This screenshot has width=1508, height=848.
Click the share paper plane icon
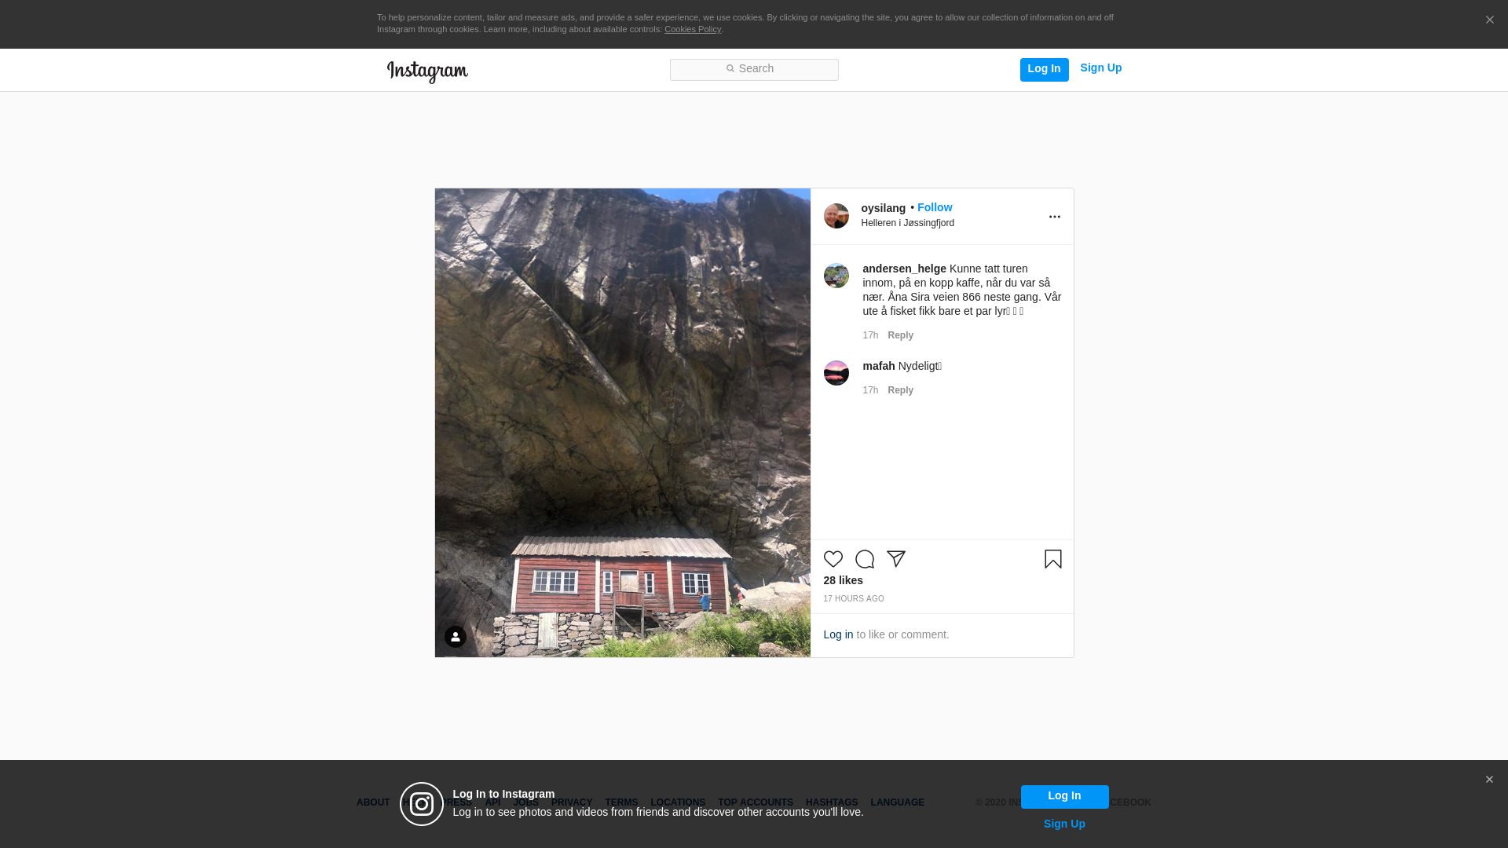pyautogui.click(x=895, y=559)
